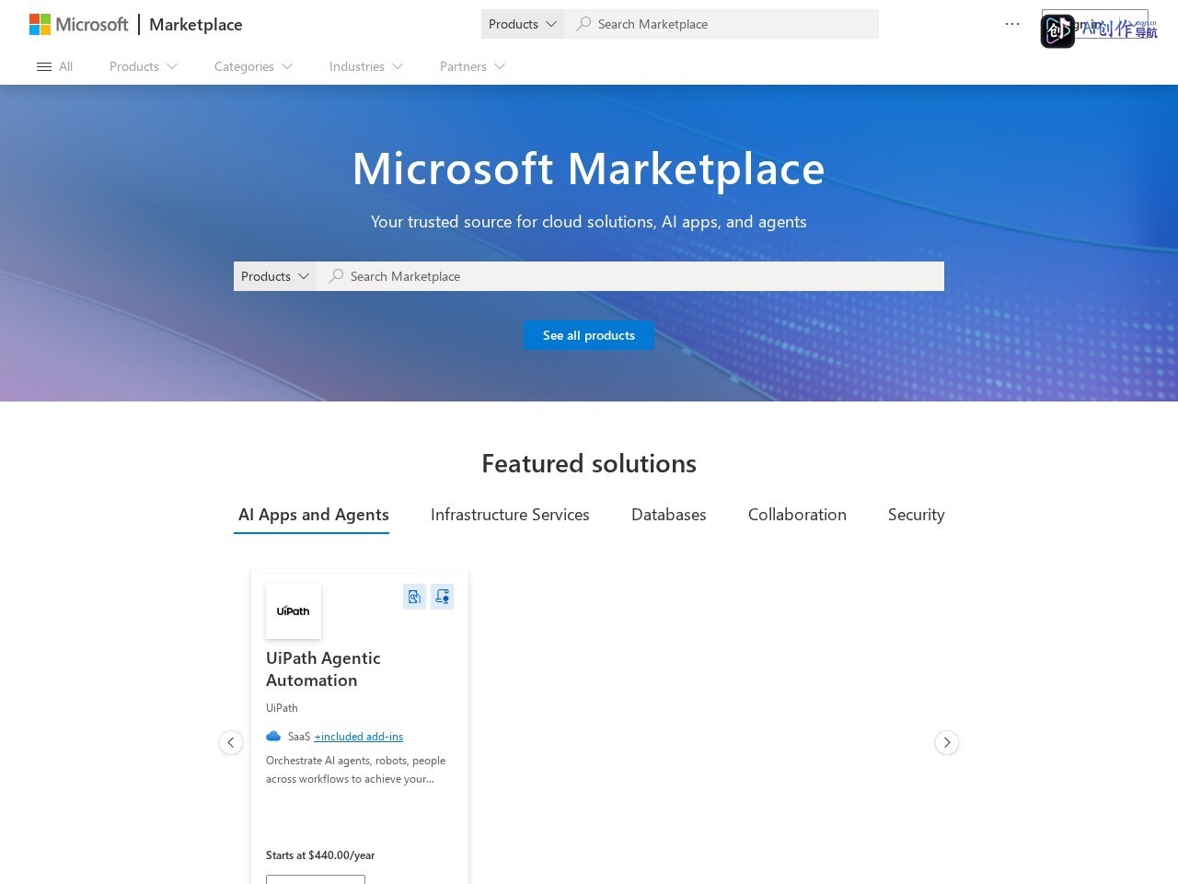Expand the Products menu in the navigation bar
The width and height of the screenshot is (1178, 884).
[x=144, y=66]
